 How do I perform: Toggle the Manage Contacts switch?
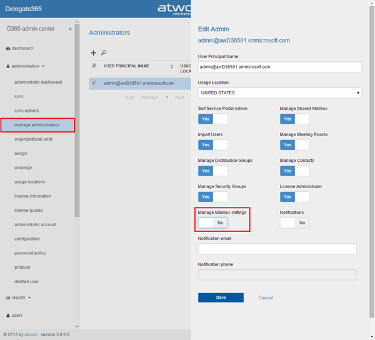294,171
